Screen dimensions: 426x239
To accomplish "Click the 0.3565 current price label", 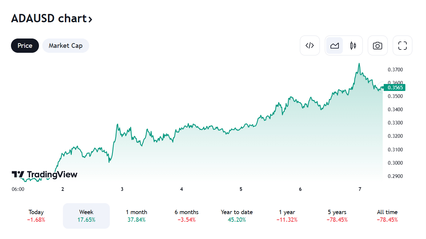I will (x=394, y=88).
